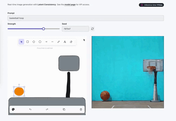The image size is (176, 121).
Task: Delete the selected shape with trash icon
Action: (x=81, y=109)
